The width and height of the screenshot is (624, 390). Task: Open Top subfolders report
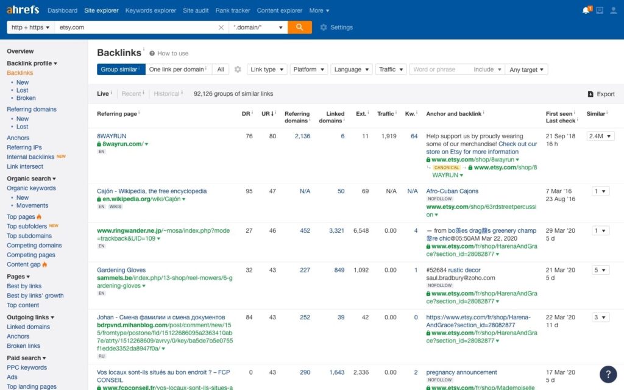tap(27, 226)
